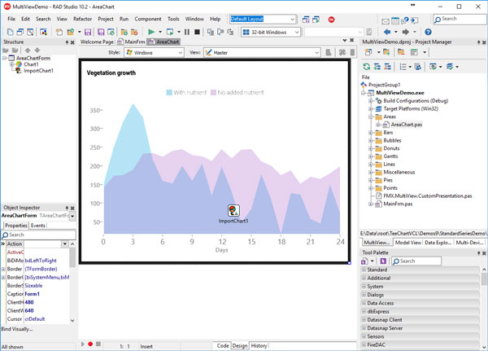The image size is (488, 351).
Task: Click the Bind Visually link
Action: pos(18,329)
